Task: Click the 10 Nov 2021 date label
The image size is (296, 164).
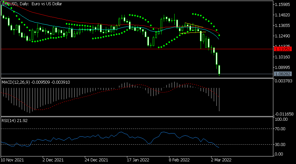Action: pos(12,160)
